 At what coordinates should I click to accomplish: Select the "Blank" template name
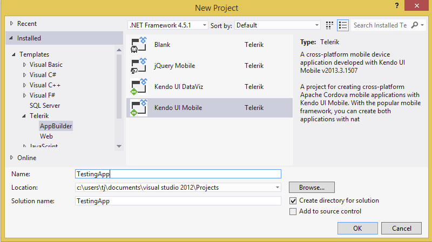pos(163,45)
